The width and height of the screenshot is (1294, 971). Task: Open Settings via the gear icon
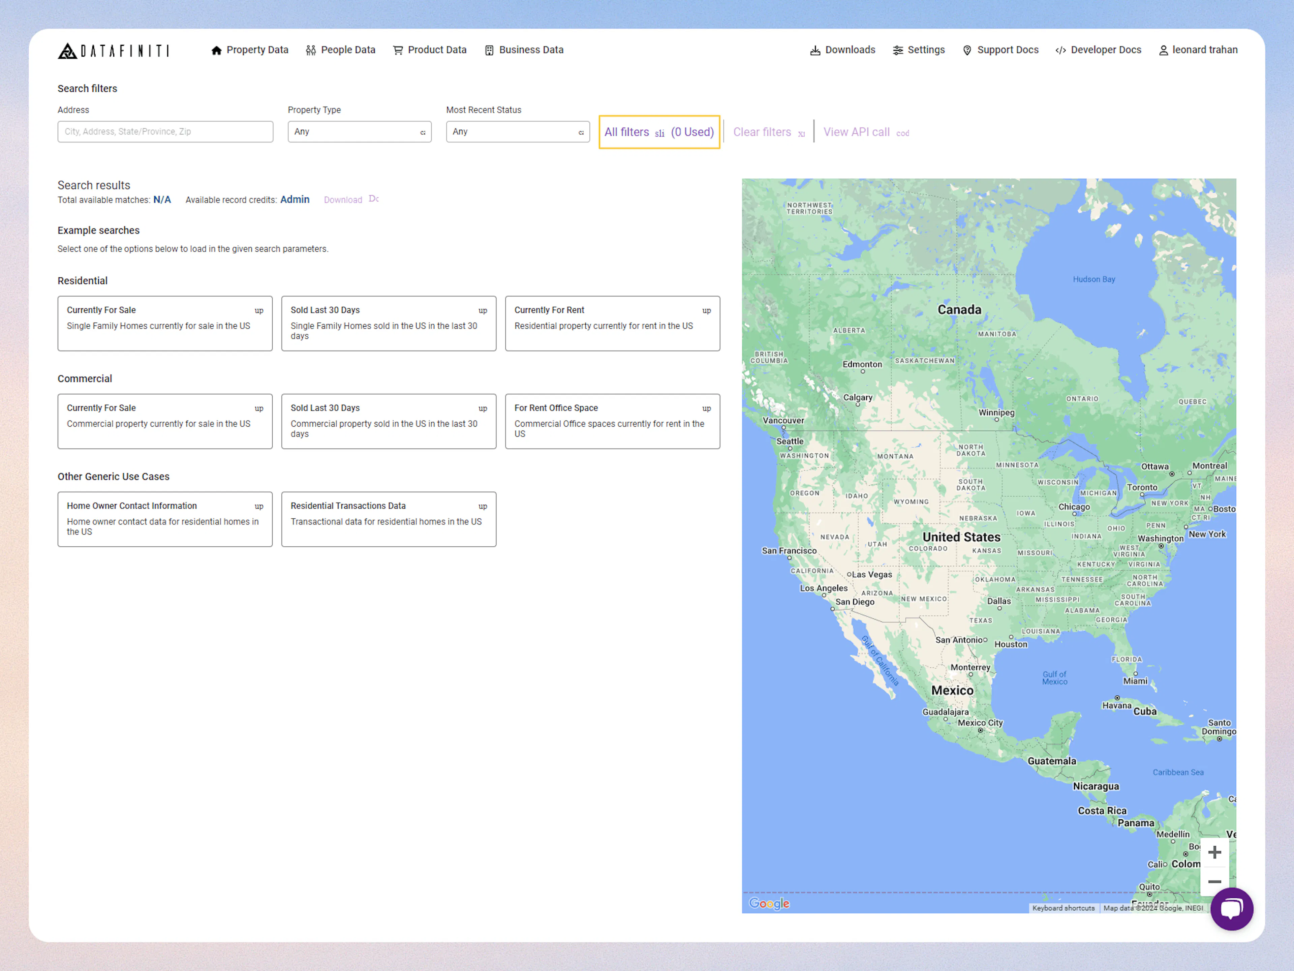coord(898,50)
